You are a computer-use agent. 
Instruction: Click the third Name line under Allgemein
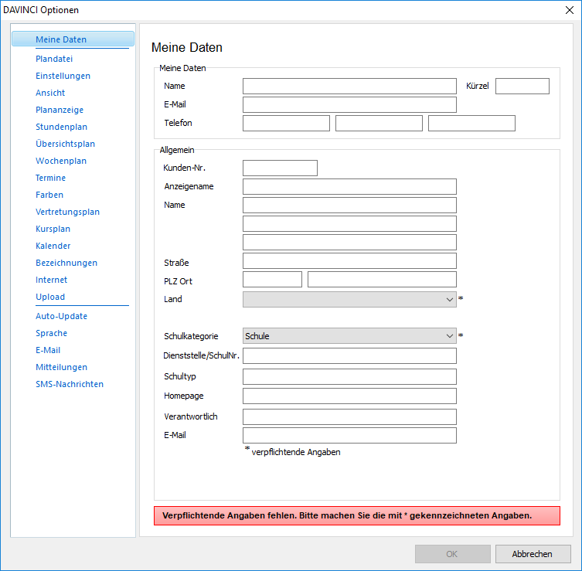tap(349, 243)
